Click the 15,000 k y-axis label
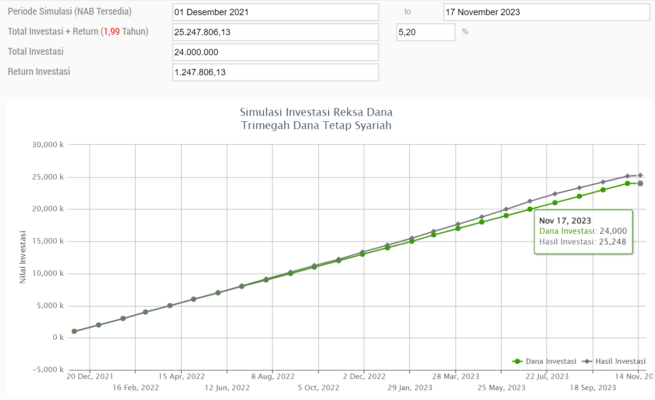The image size is (655, 400). (x=48, y=241)
